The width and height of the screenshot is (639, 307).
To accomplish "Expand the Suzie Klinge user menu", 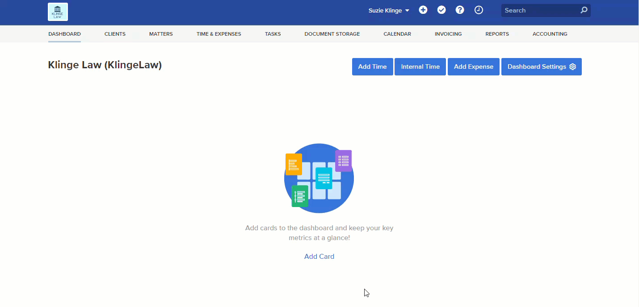I will point(389,10).
